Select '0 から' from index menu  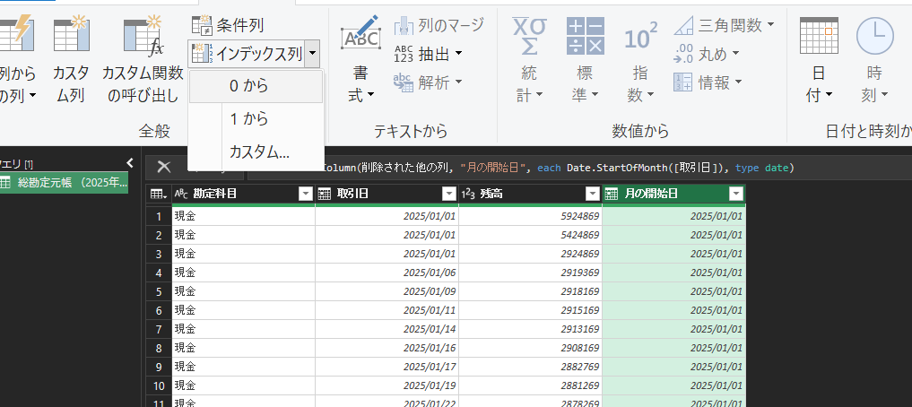tap(248, 86)
